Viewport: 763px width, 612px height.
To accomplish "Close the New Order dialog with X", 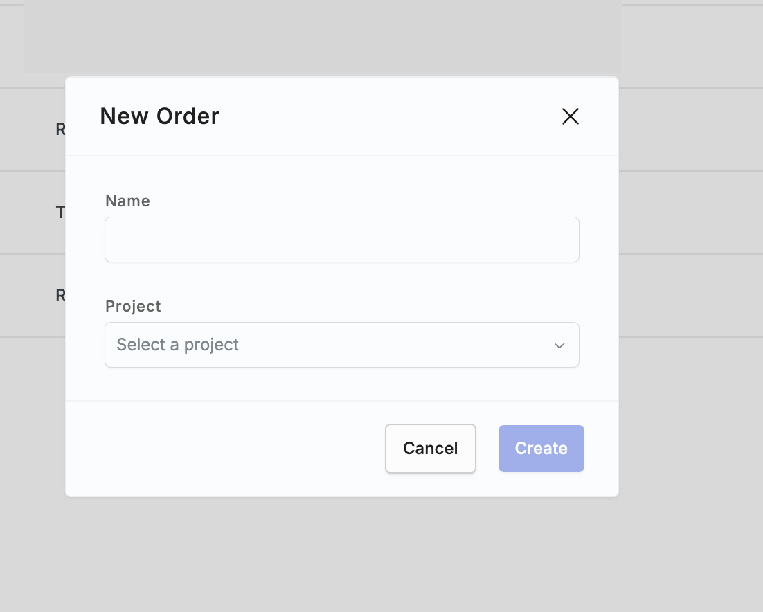I will 571,116.
